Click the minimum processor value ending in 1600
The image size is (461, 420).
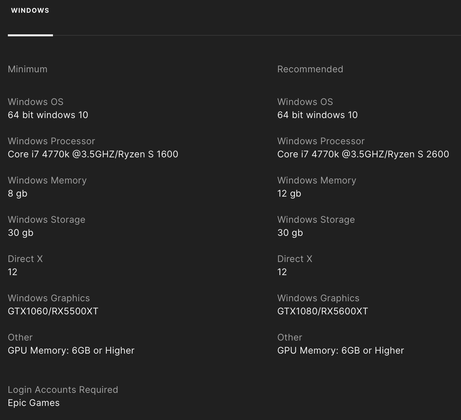[x=93, y=154]
